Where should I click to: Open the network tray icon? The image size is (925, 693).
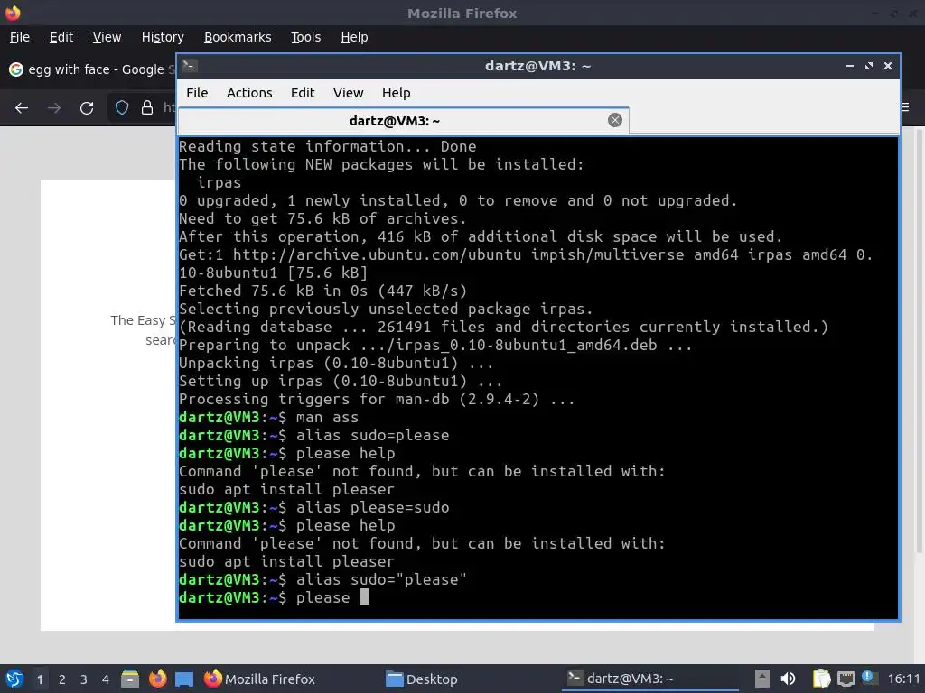point(846,679)
